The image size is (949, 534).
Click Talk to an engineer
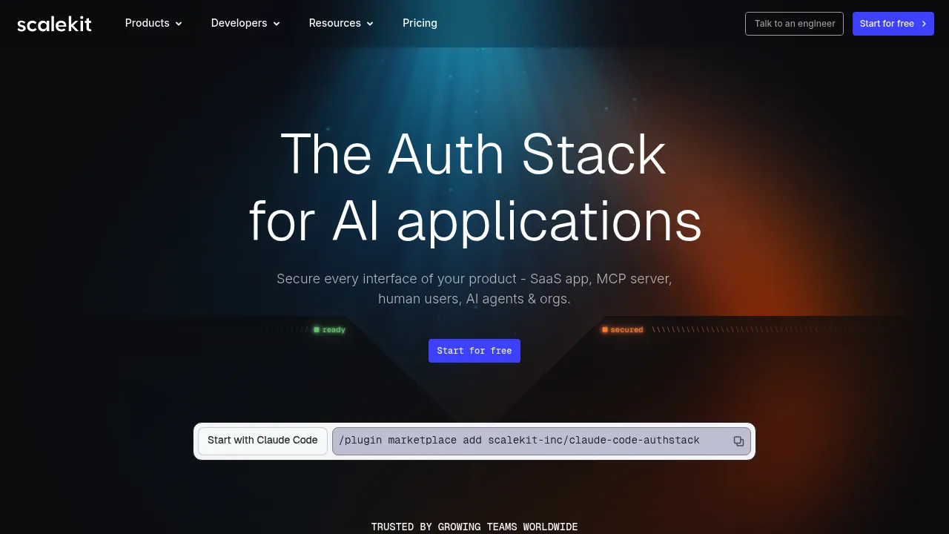(x=794, y=24)
